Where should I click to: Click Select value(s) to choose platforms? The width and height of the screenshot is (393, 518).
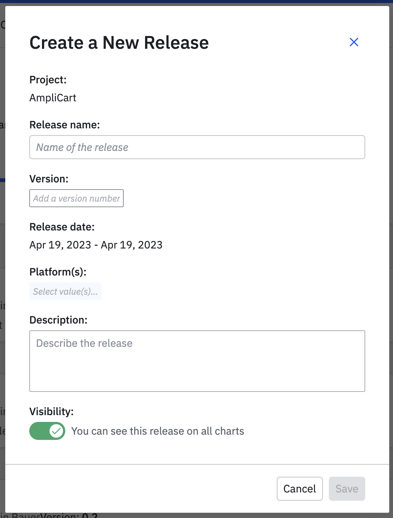coord(65,291)
